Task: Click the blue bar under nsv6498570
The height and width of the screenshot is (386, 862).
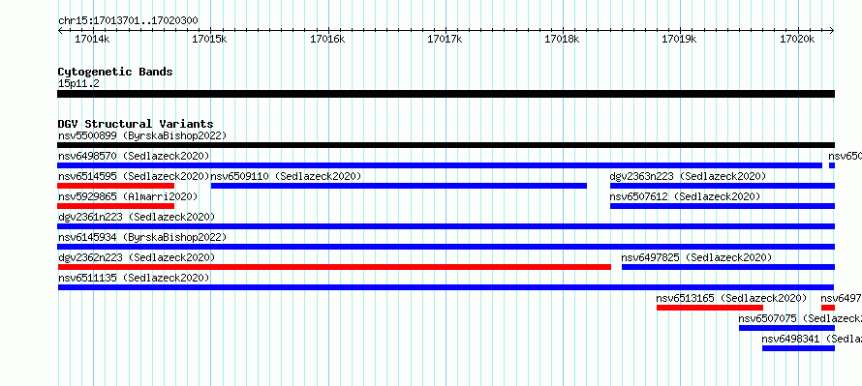Action: coord(440,165)
